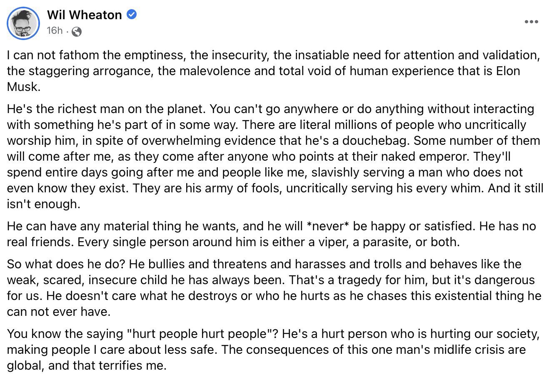Open Wil Wheaton's profile picture
Image resolution: width=554 pixels, height=378 pixels.
click(23, 23)
